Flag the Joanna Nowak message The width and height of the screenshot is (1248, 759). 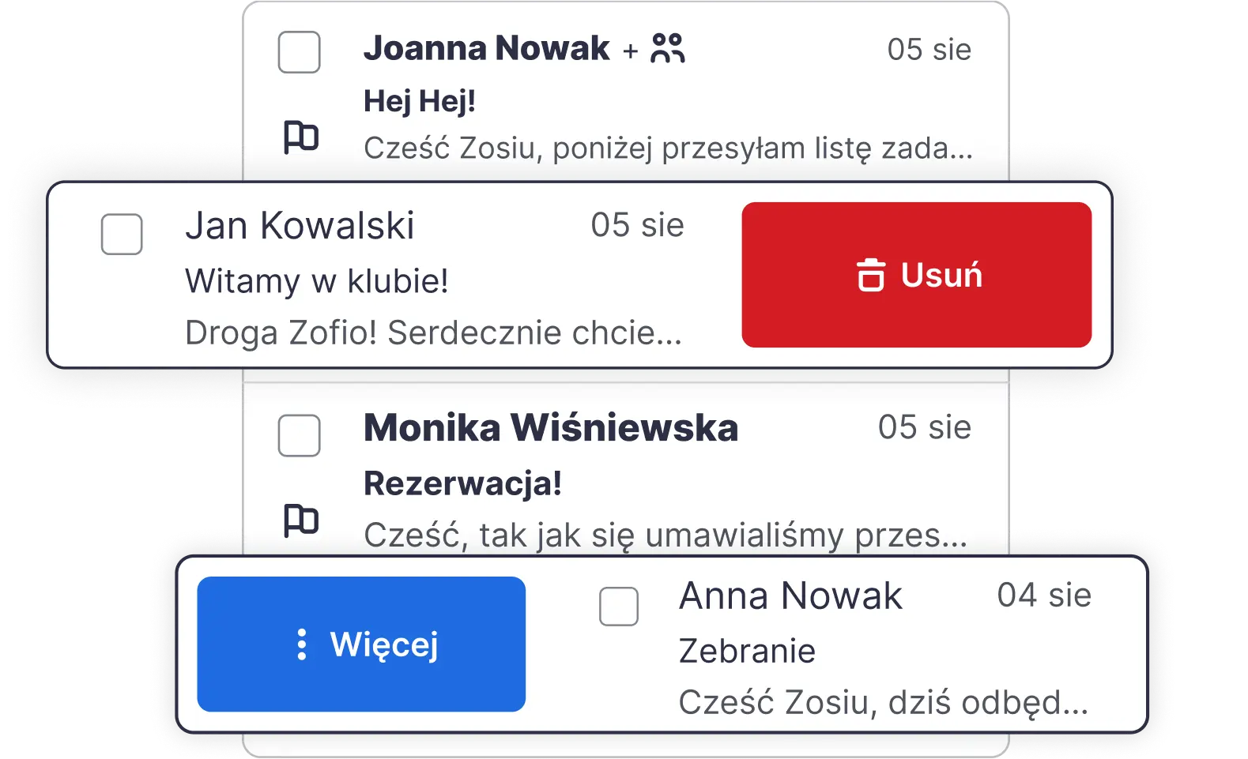pyautogui.click(x=300, y=137)
